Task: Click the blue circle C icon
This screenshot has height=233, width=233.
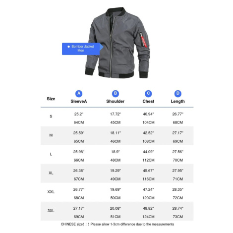Action: click(x=148, y=94)
